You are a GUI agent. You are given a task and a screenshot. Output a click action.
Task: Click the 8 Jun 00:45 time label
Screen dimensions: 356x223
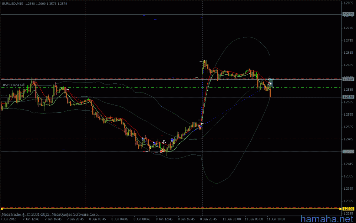click(98, 219)
